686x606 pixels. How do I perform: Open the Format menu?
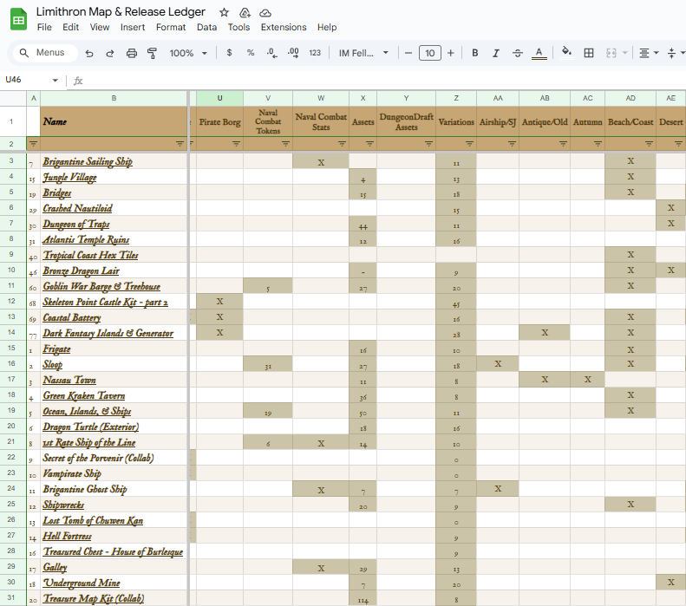171,27
